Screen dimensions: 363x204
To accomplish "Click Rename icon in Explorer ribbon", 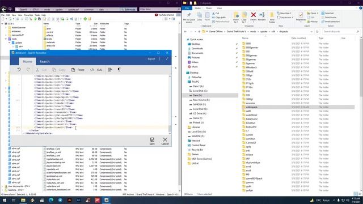I will point(262,16).
